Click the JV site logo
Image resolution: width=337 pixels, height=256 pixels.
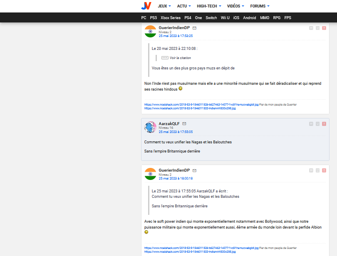pos(146,6)
